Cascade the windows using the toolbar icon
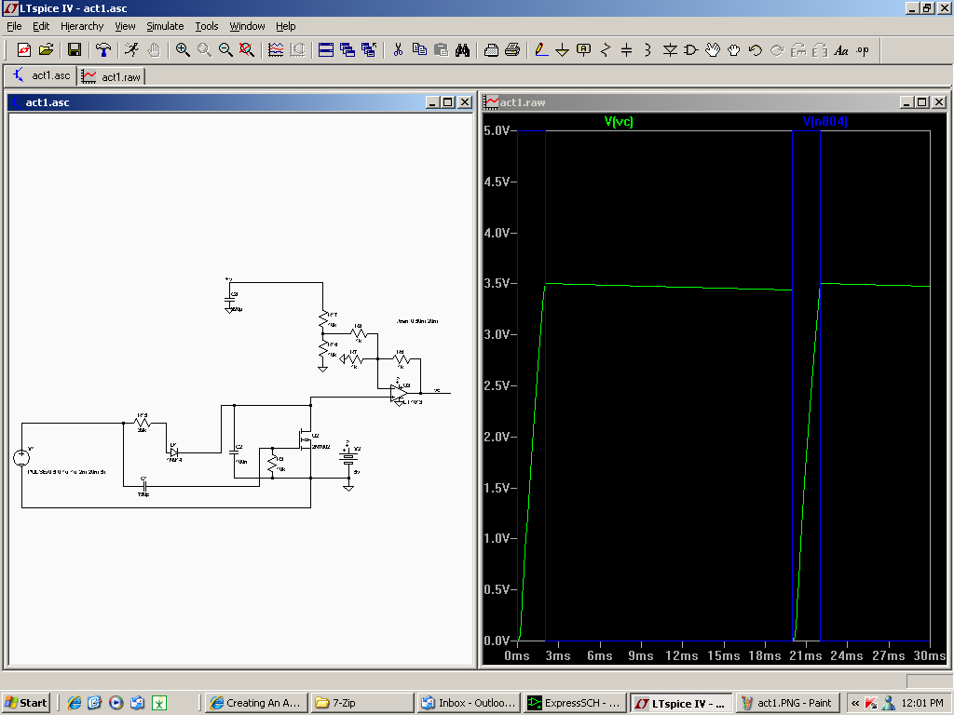Image resolution: width=954 pixels, height=715 pixels. [x=348, y=50]
